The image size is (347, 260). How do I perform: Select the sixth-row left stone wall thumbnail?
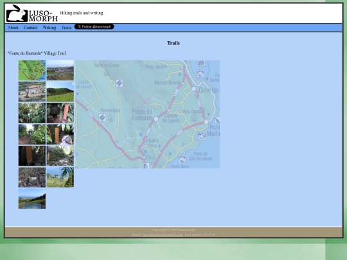tap(32, 177)
